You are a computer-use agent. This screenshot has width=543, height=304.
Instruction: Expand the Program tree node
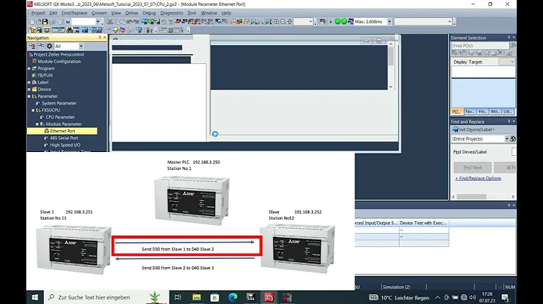click(x=29, y=68)
